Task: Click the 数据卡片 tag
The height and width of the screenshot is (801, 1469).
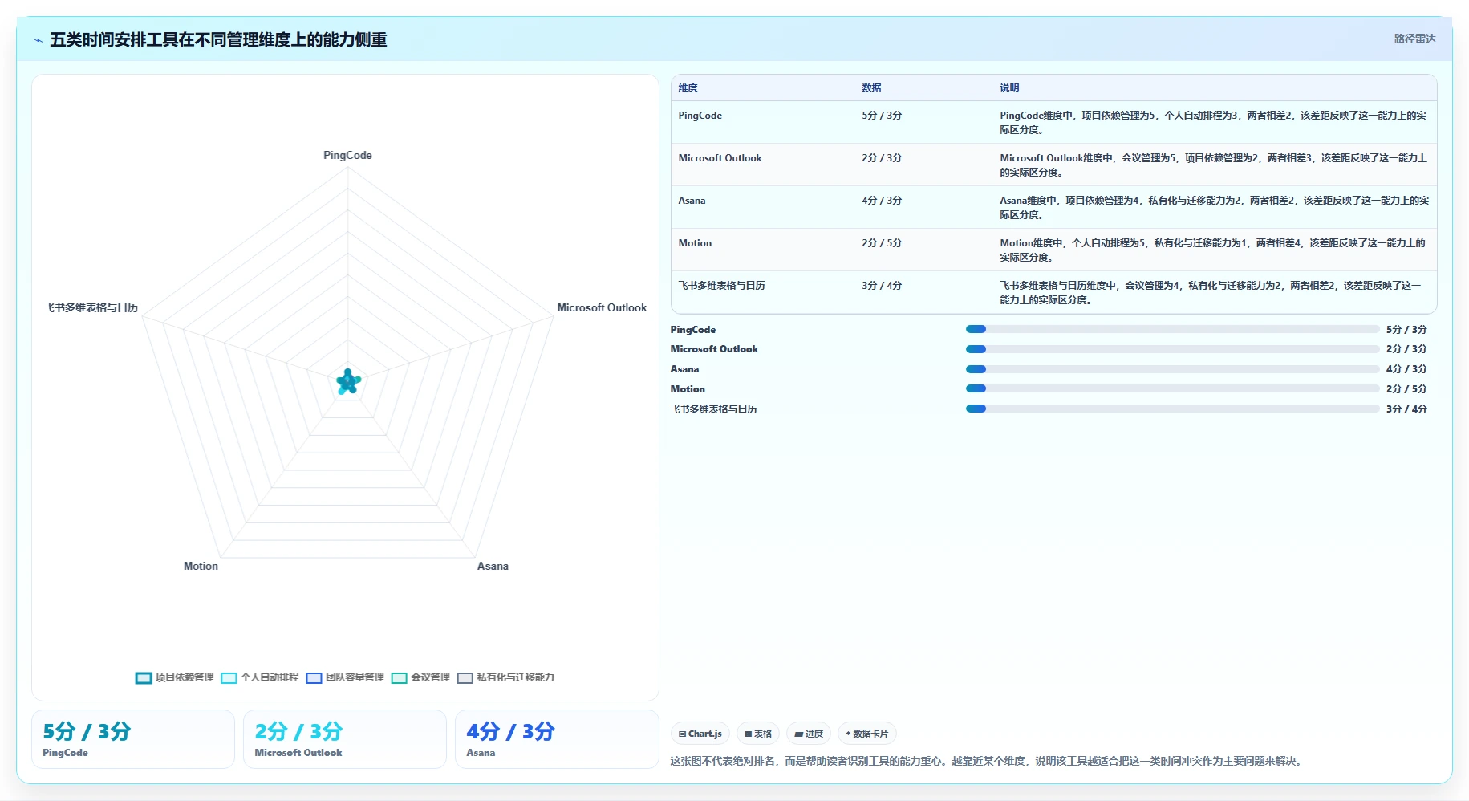Action: coord(867,734)
